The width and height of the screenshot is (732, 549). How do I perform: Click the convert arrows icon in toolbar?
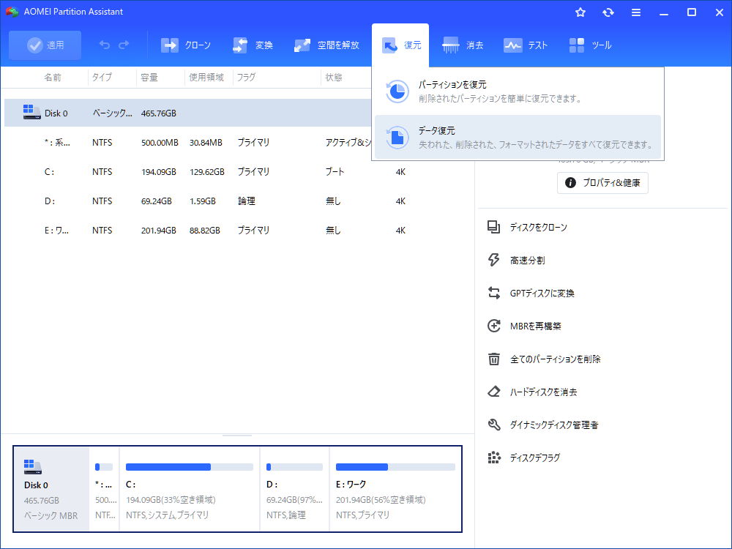(240, 45)
